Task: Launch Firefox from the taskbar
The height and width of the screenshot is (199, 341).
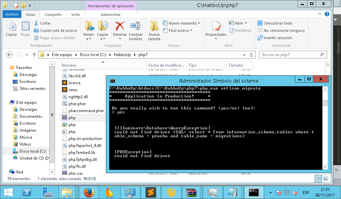Action: point(89,192)
